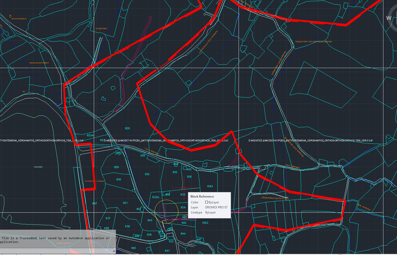
Task: Select parcel number 923A
Action: click(90, 135)
